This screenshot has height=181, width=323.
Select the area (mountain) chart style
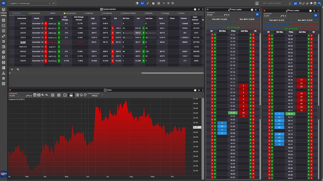(x=71, y=95)
